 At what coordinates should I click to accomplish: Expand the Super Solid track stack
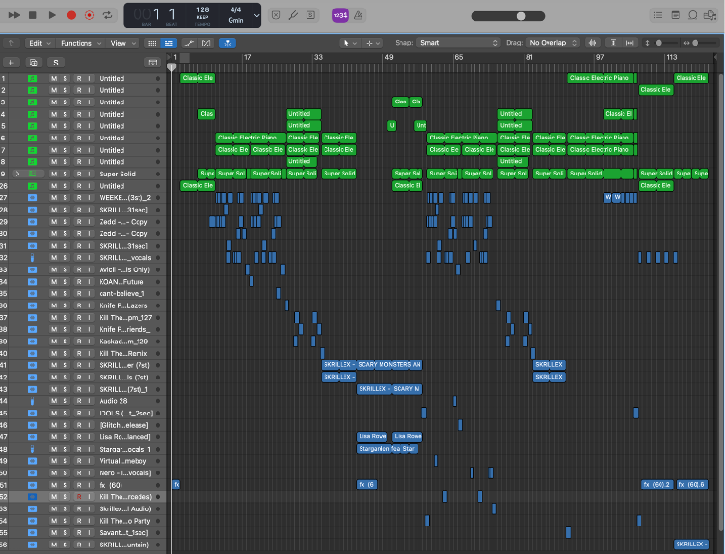click(18, 174)
